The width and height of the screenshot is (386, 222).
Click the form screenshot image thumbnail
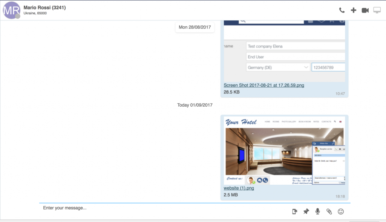coord(285,51)
